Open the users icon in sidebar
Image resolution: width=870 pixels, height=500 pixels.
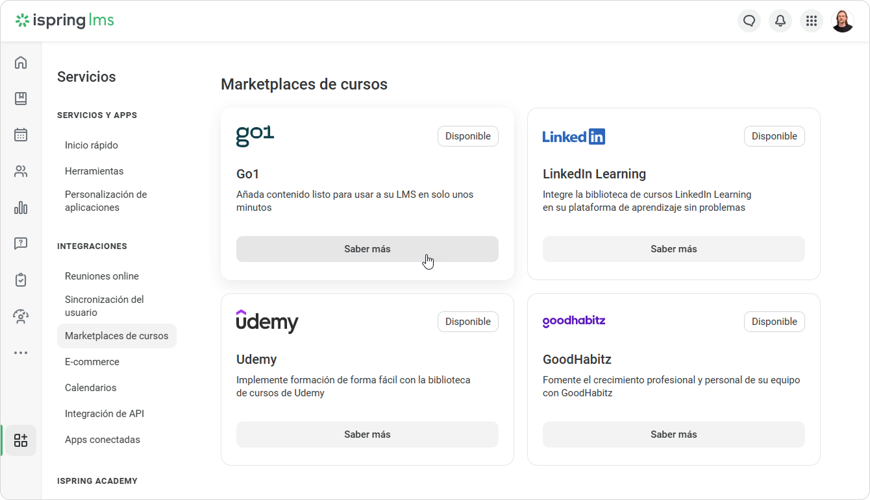coord(21,171)
